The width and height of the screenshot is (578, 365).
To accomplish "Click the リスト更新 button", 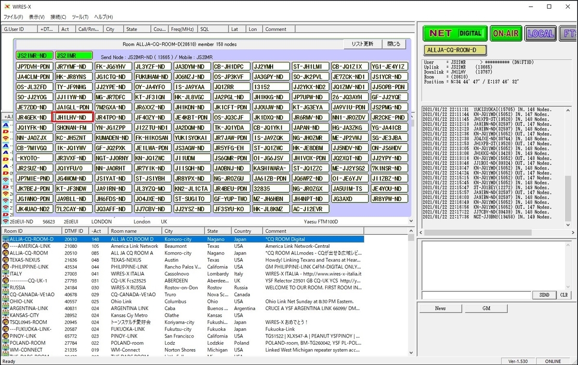I will [x=362, y=44].
